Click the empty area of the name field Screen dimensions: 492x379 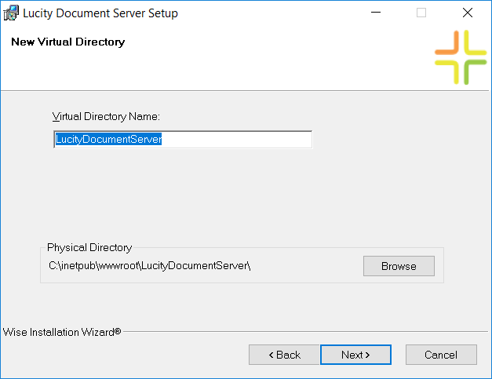tap(237, 140)
